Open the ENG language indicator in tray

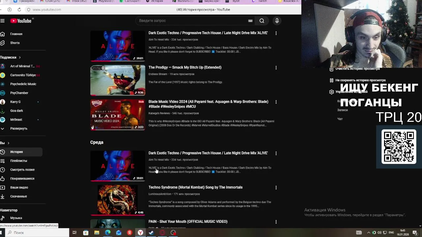(x=391, y=233)
